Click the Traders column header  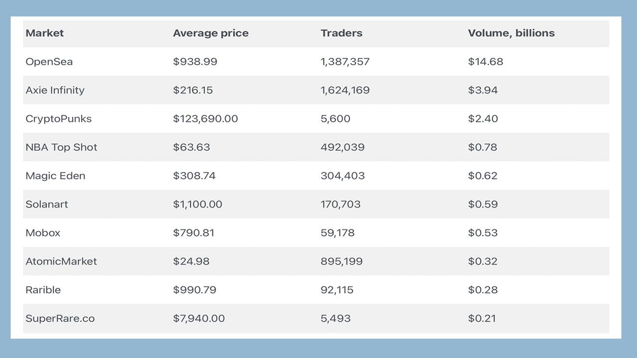pyautogui.click(x=341, y=33)
